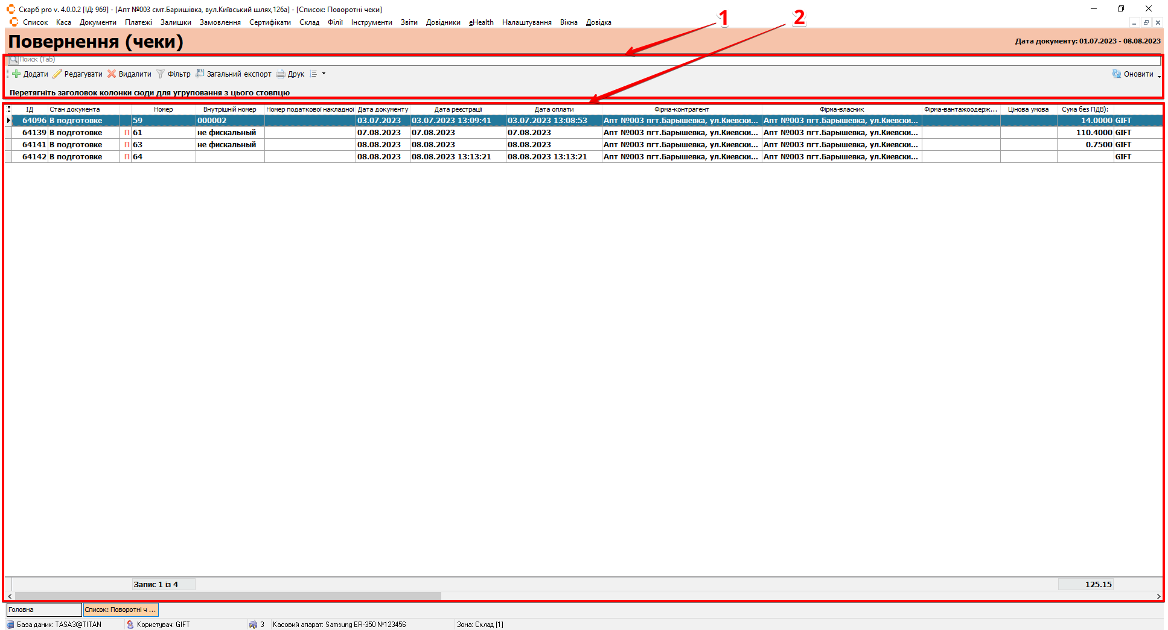Screen dimensions: 1168x630
Task: Click the pencil Редагувати icon
Action: click(57, 74)
